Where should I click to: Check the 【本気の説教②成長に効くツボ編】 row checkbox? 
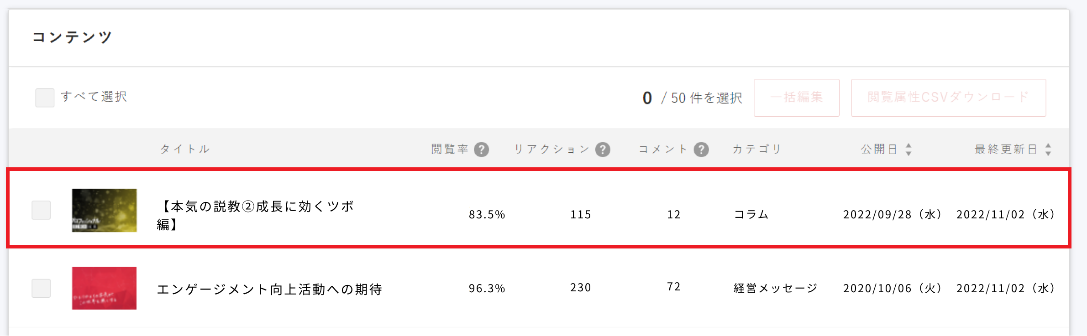click(x=41, y=211)
